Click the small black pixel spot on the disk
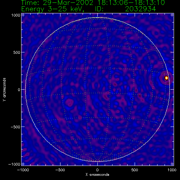 point(132,98)
